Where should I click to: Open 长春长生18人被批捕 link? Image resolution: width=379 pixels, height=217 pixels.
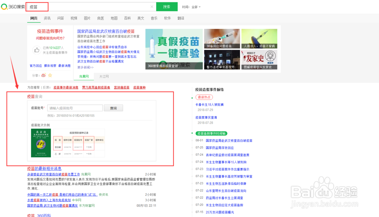pyautogui.click(x=209, y=105)
